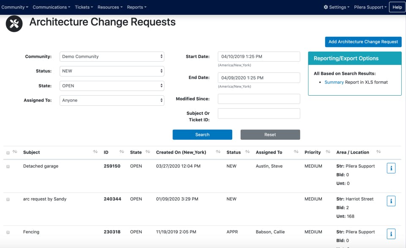Expand the Assigned To dropdown
The width and height of the screenshot is (406, 248).
click(112, 100)
